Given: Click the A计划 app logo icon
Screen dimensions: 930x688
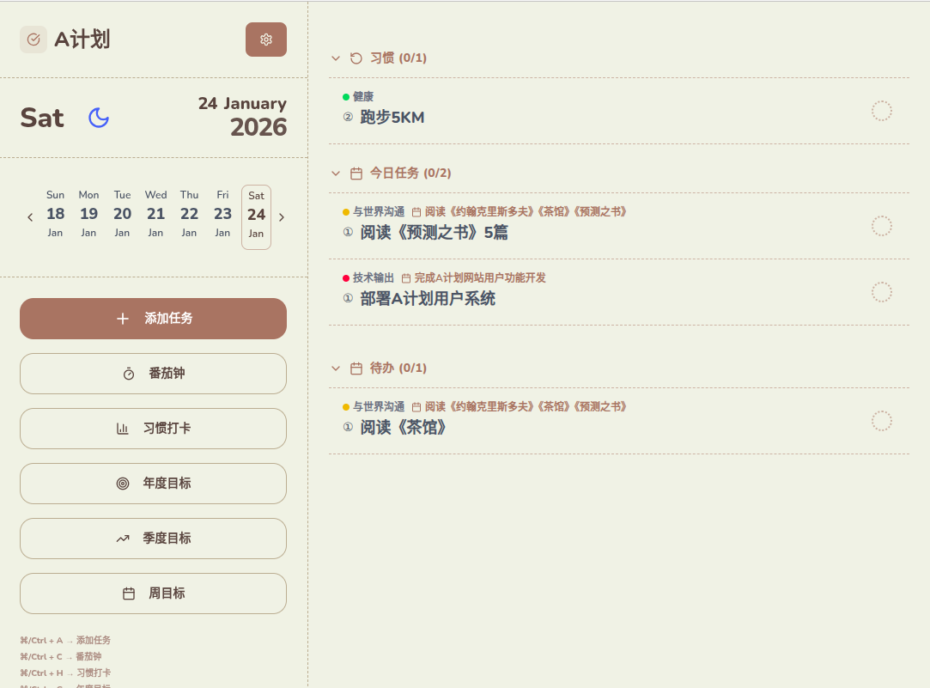Looking at the screenshot, I should (x=33, y=39).
